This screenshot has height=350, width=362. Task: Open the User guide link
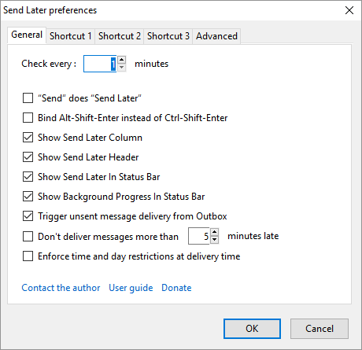(x=131, y=288)
